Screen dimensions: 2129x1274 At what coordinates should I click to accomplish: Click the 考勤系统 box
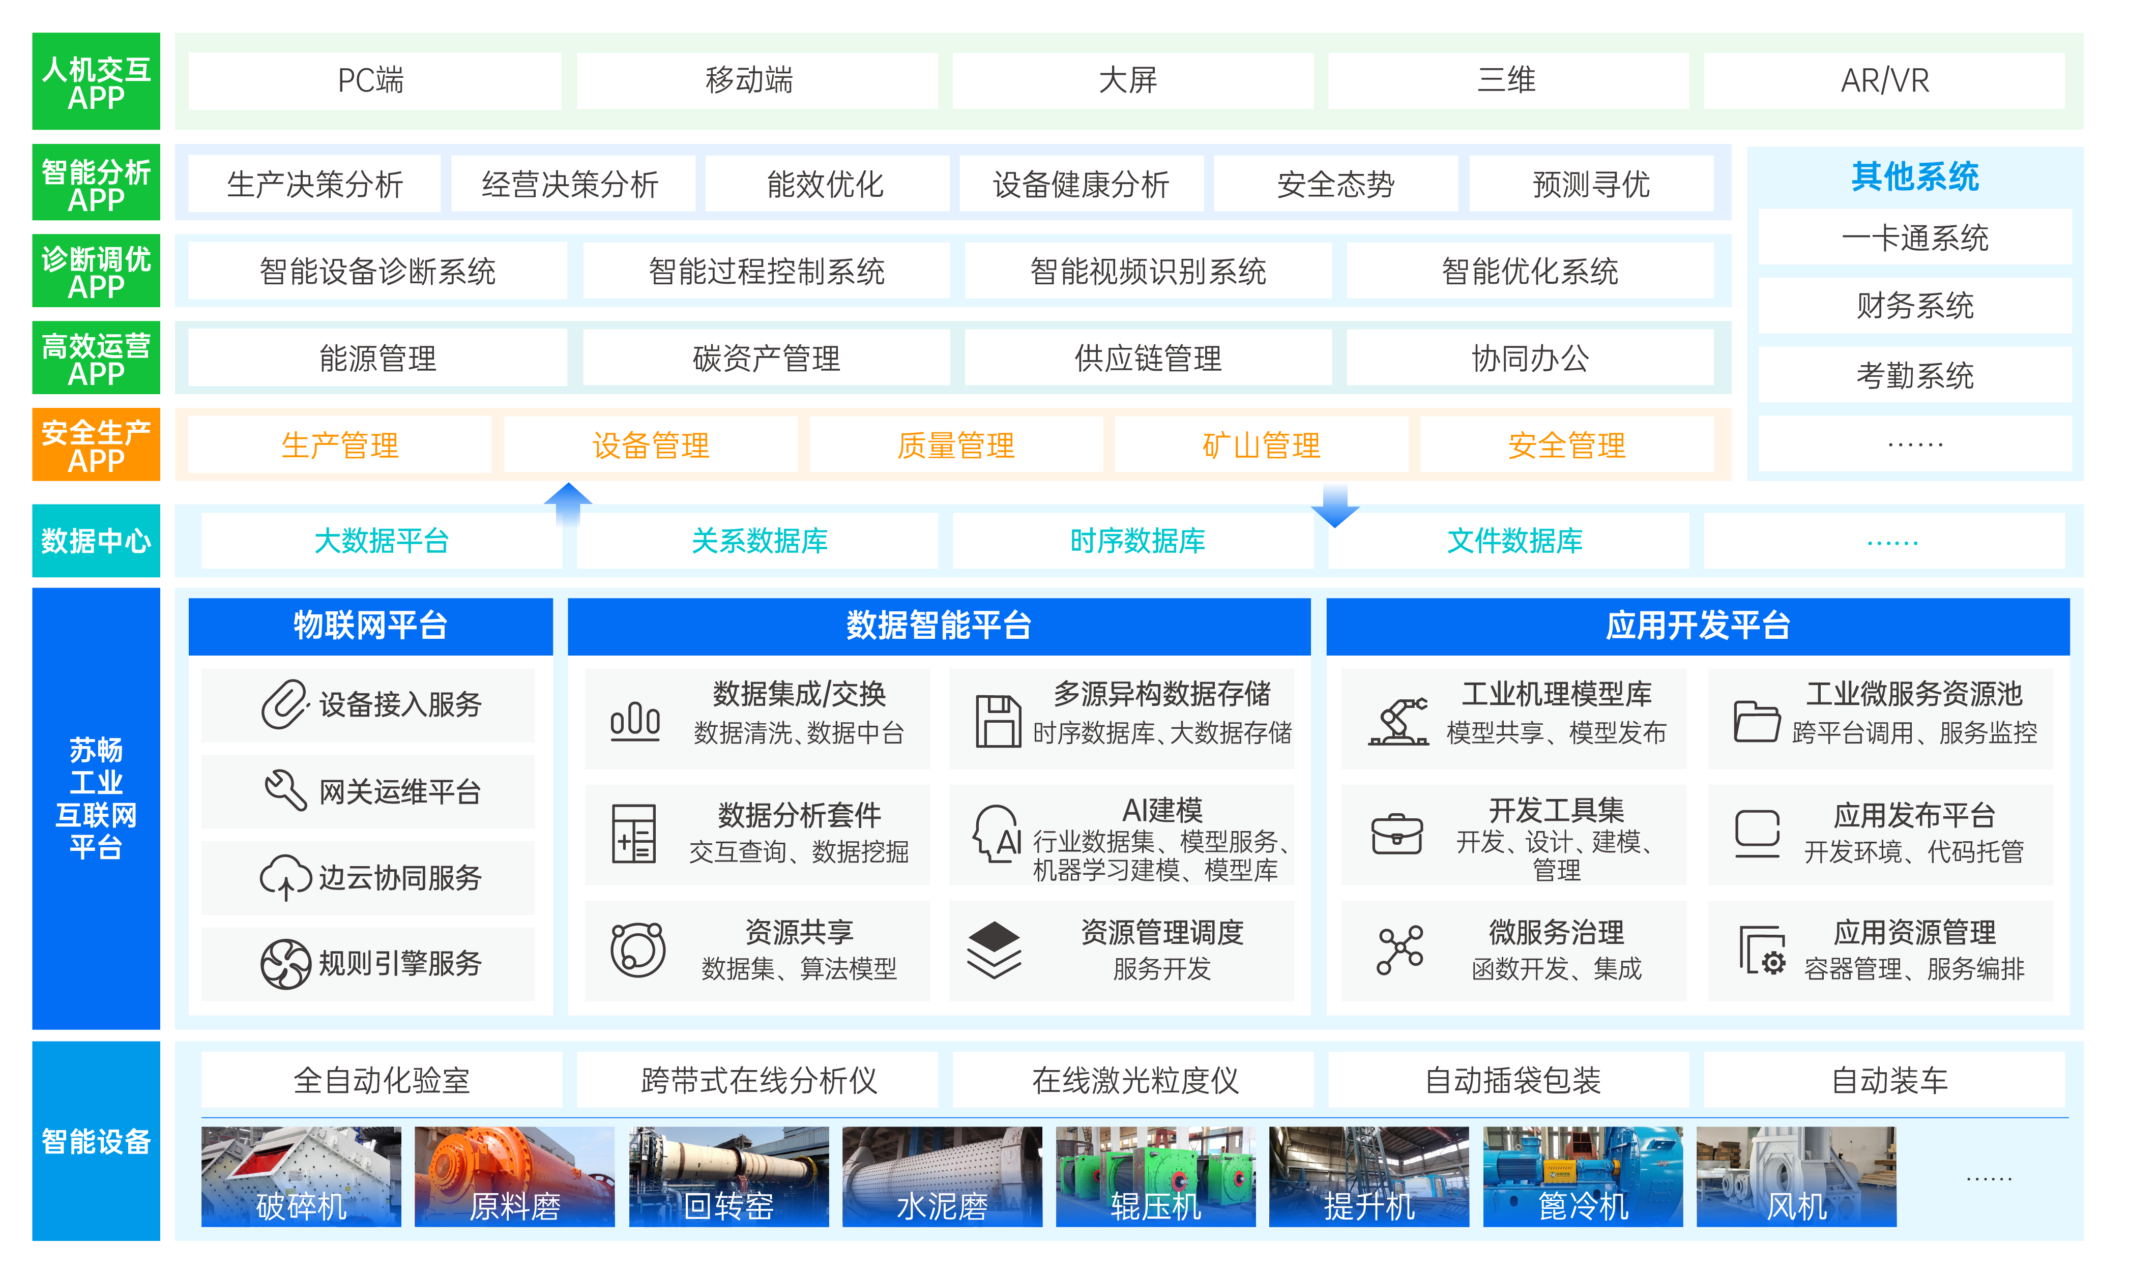click(x=1915, y=375)
